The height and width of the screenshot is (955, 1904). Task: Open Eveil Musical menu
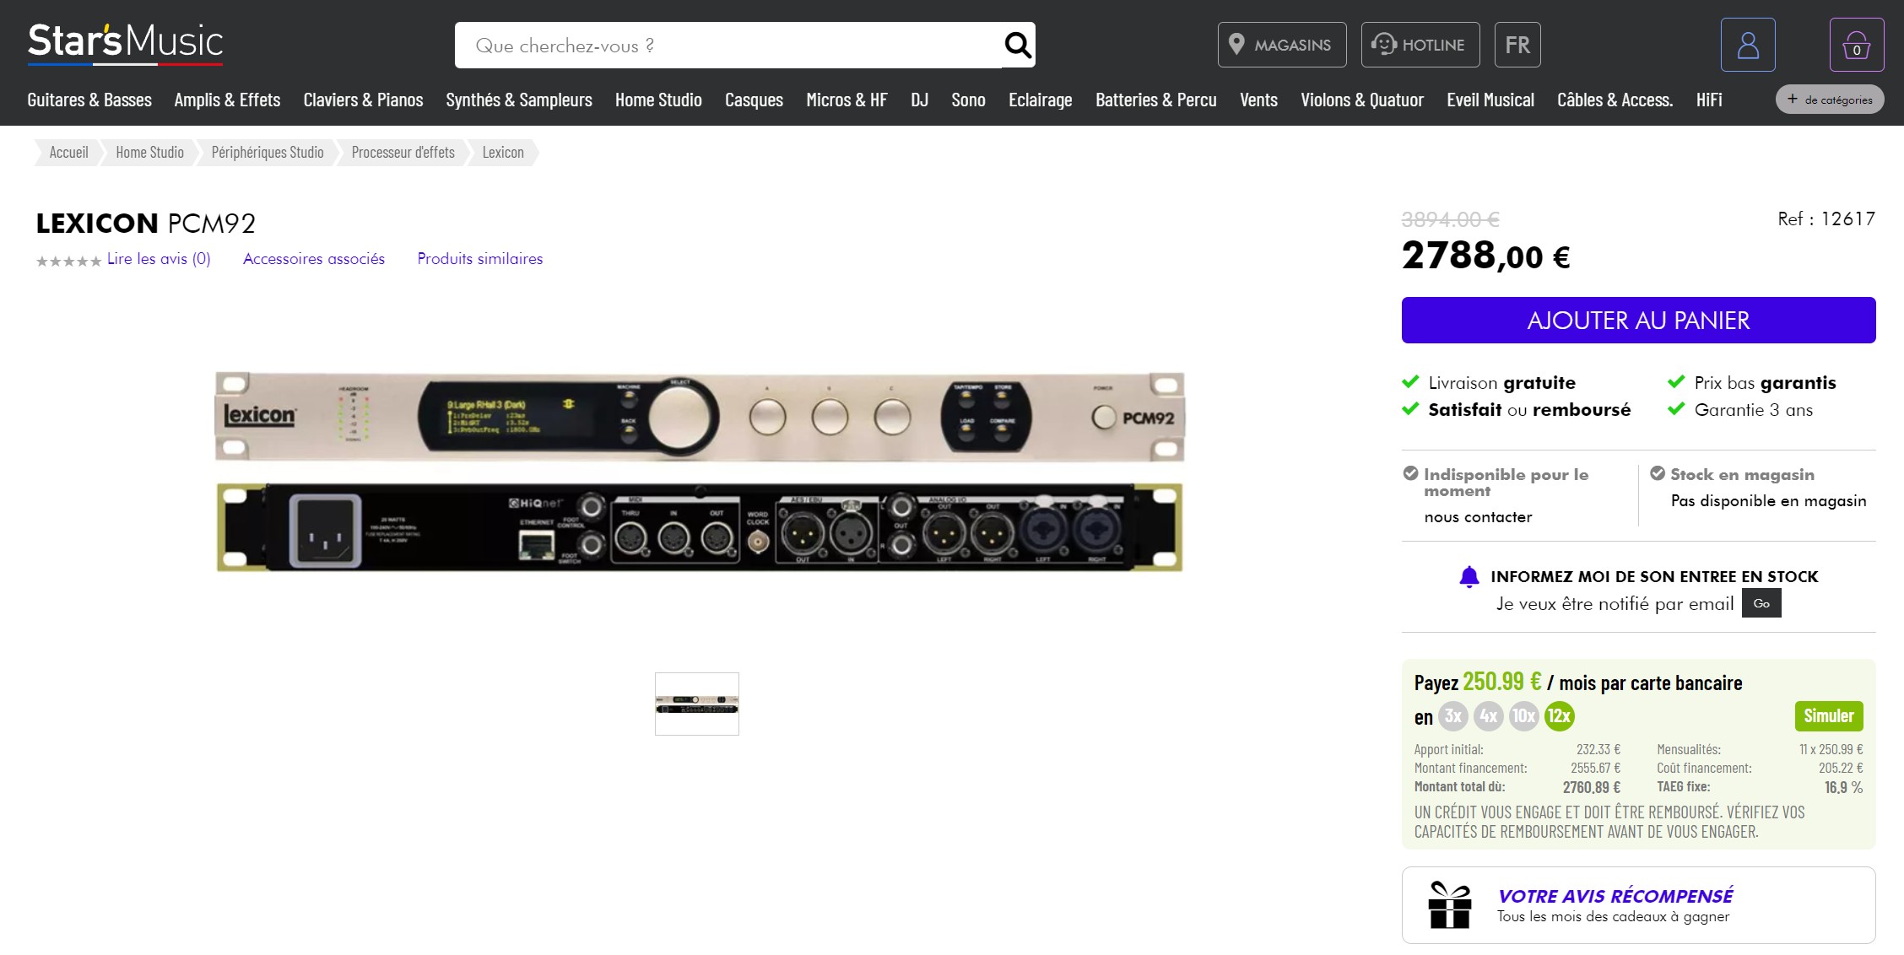tap(1490, 100)
